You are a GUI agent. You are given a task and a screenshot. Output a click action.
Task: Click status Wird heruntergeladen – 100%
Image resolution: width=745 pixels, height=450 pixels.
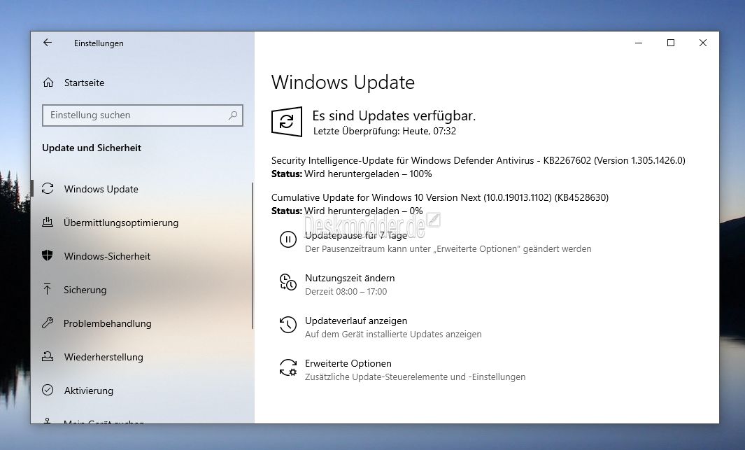[352, 174]
